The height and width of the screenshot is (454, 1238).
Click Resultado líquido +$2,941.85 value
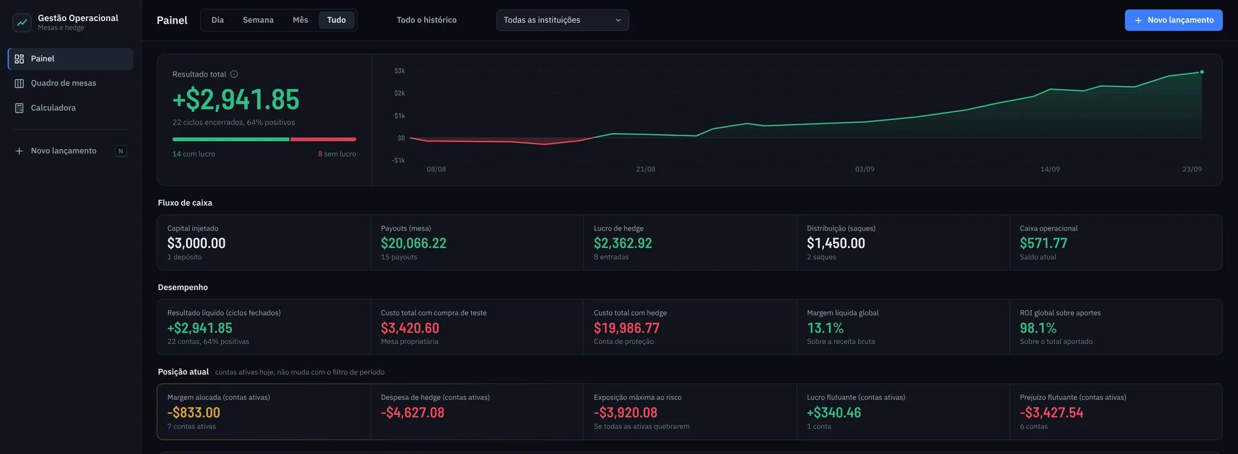(x=200, y=328)
